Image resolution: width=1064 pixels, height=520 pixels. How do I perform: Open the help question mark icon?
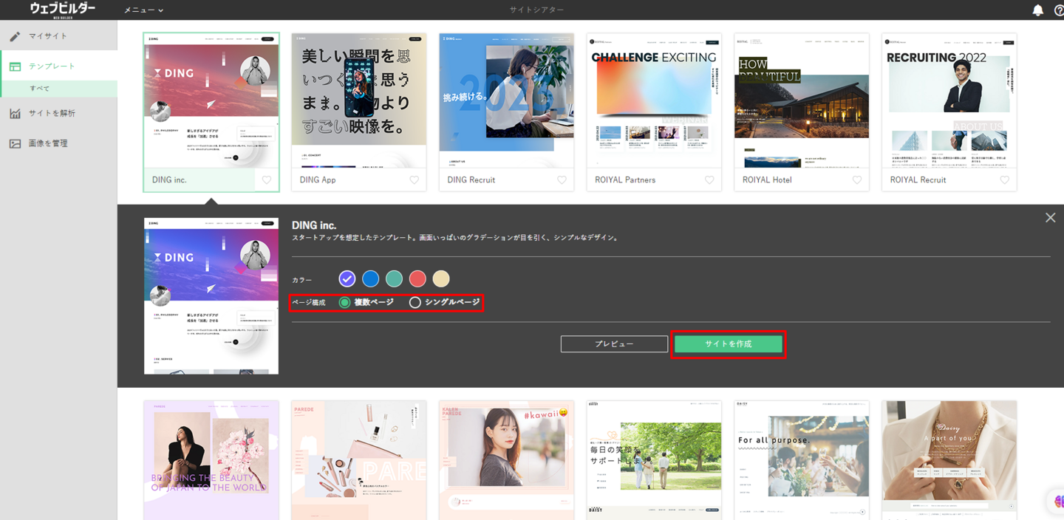pos(1058,10)
